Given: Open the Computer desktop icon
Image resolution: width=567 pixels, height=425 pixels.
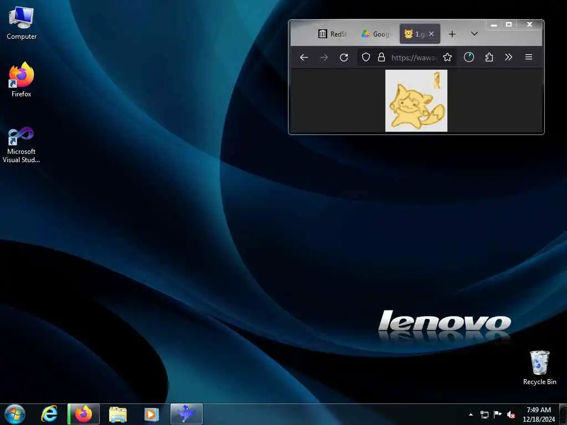Looking at the screenshot, I should coord(22,23).
